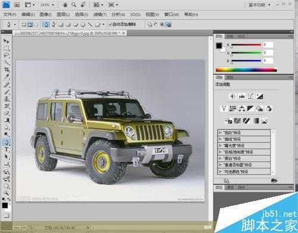The image size is (298, 233).
Task: Launch Bridge from the top bar icon
Action: [17, 5]
